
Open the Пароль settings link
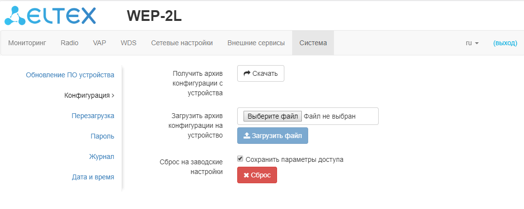[103, 136]
